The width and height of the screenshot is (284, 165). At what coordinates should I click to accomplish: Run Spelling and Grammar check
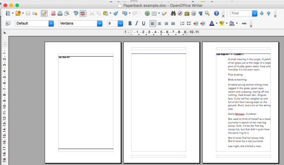coord(76,14)
